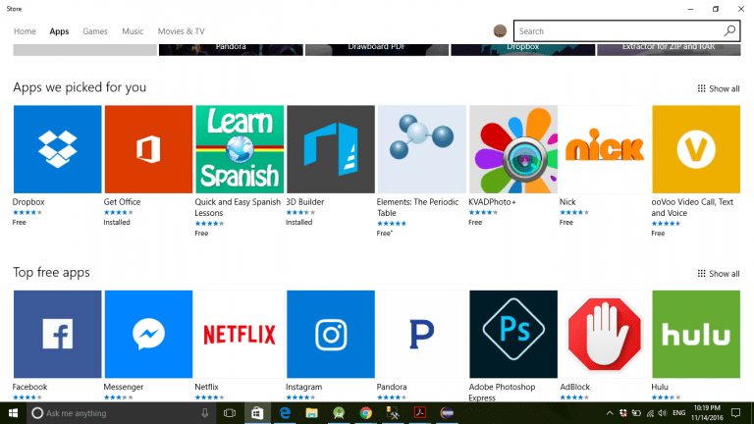Open Adobe Acrobat Reader from the taskbar
This screenshot has height=424, width=754.
pyautogui.click(x=420, y=413)
